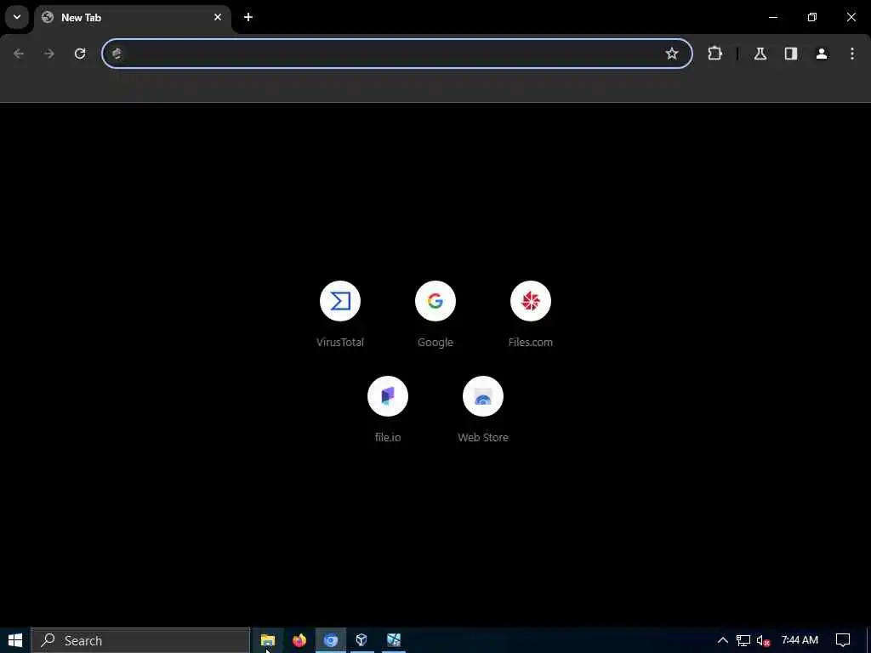
Task: Open the VirusTotal shortcut
Action: pos(340,301)
